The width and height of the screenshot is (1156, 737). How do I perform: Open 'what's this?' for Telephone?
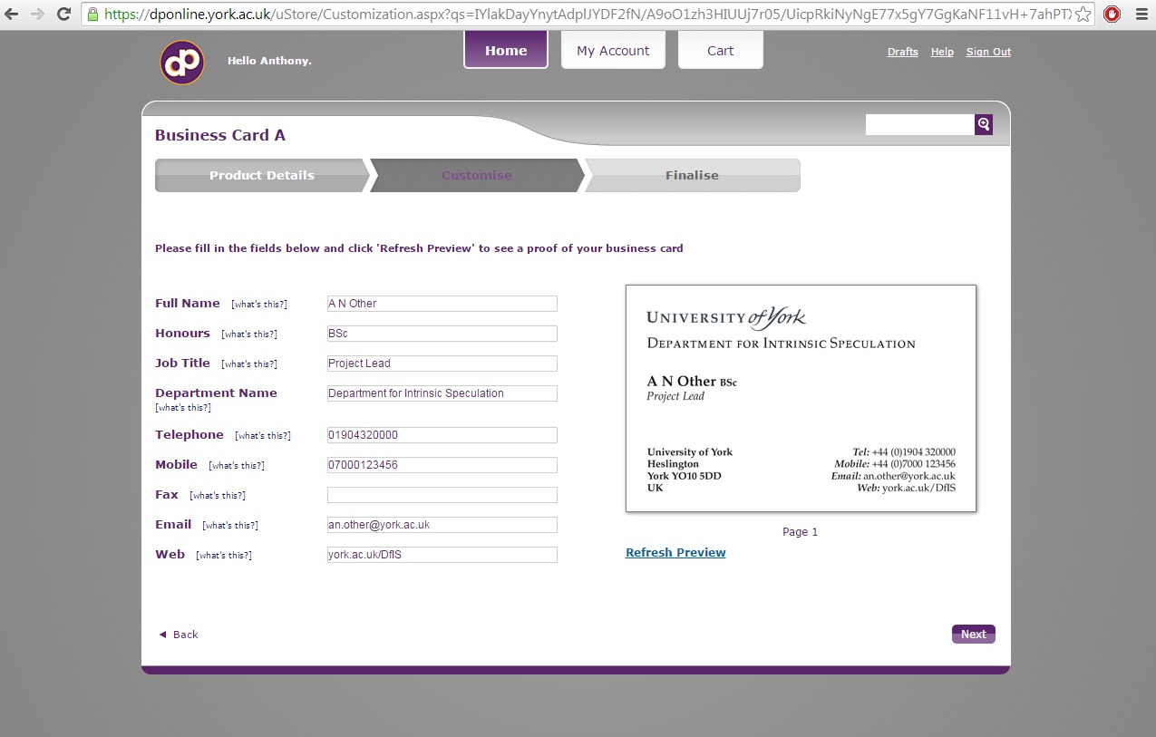tap(263, 436)
